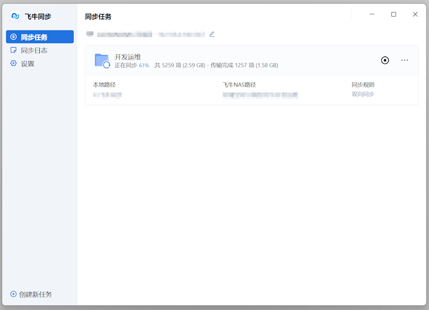The height and width of the screenshot is (310, 429).
Task: Click the 61% sync progress indicator
Action: (145, 65)
